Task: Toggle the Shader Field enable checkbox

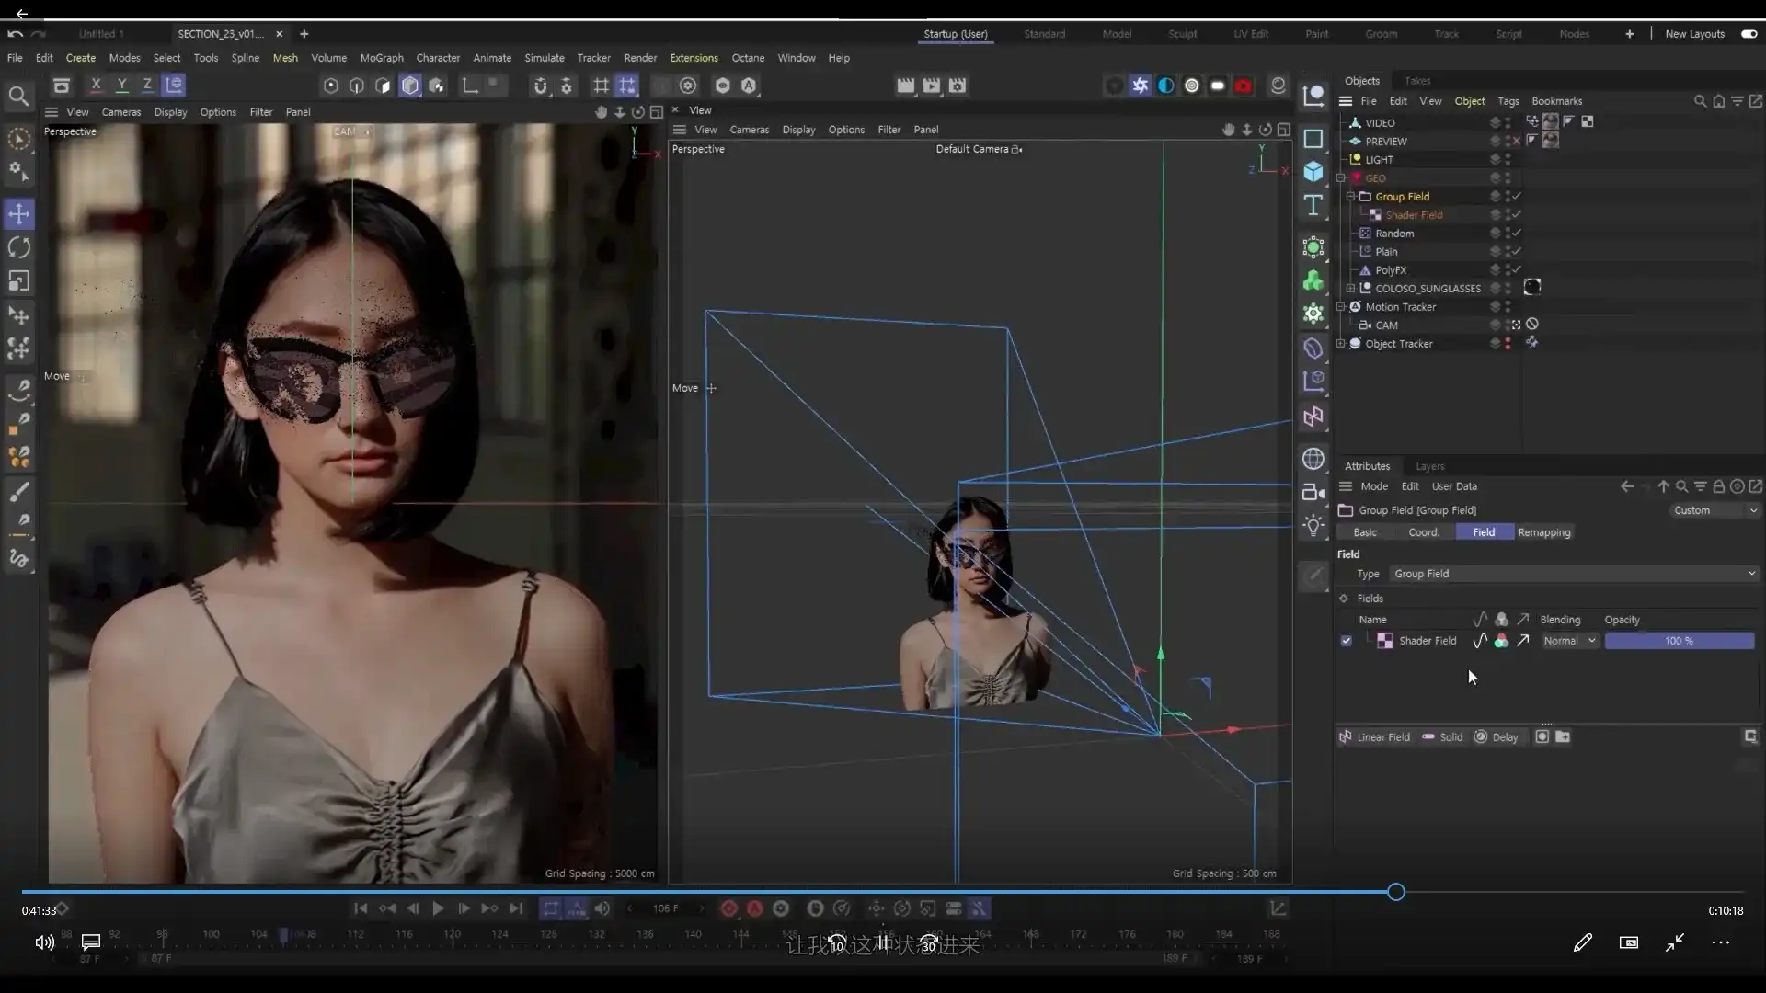Action: [x=1347, y=641]
